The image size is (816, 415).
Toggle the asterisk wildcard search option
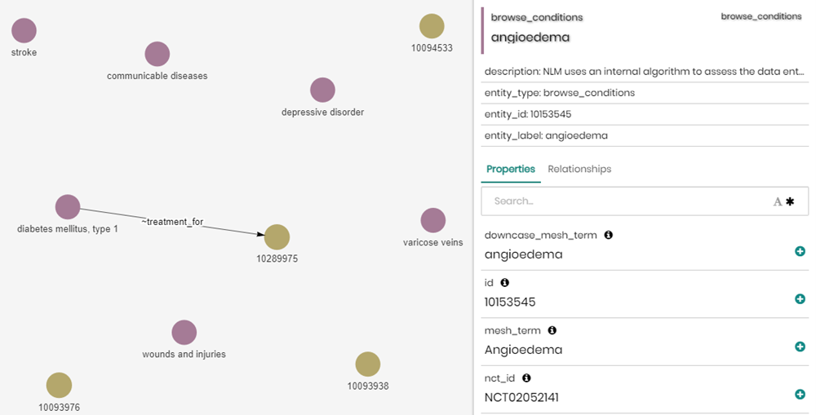[790, 201]
